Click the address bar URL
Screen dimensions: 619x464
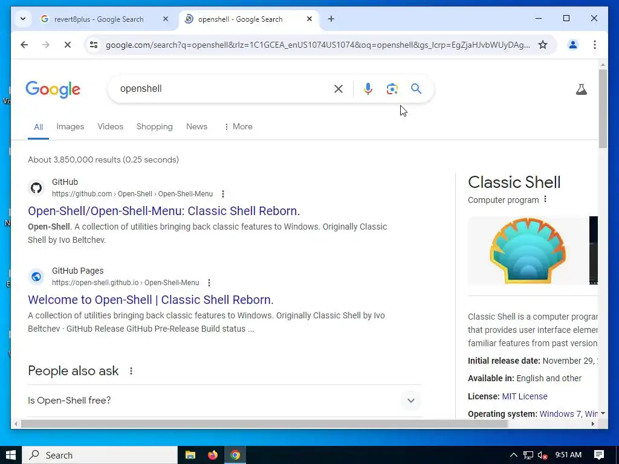[318, 45]
